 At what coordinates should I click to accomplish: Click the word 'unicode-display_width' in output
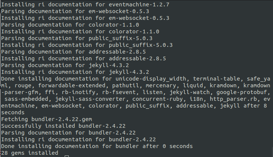151,79
